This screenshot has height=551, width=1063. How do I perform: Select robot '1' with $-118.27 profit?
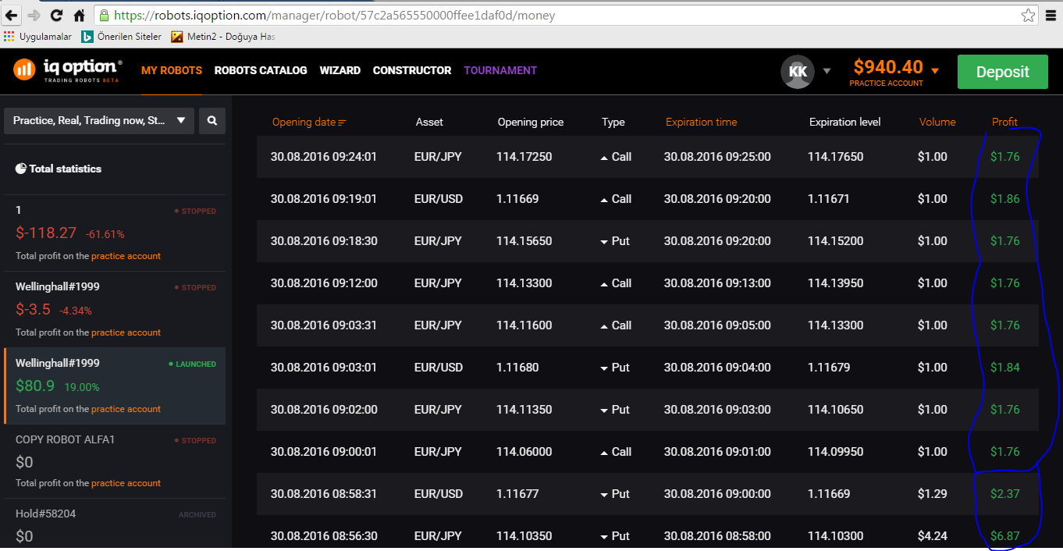115,233
